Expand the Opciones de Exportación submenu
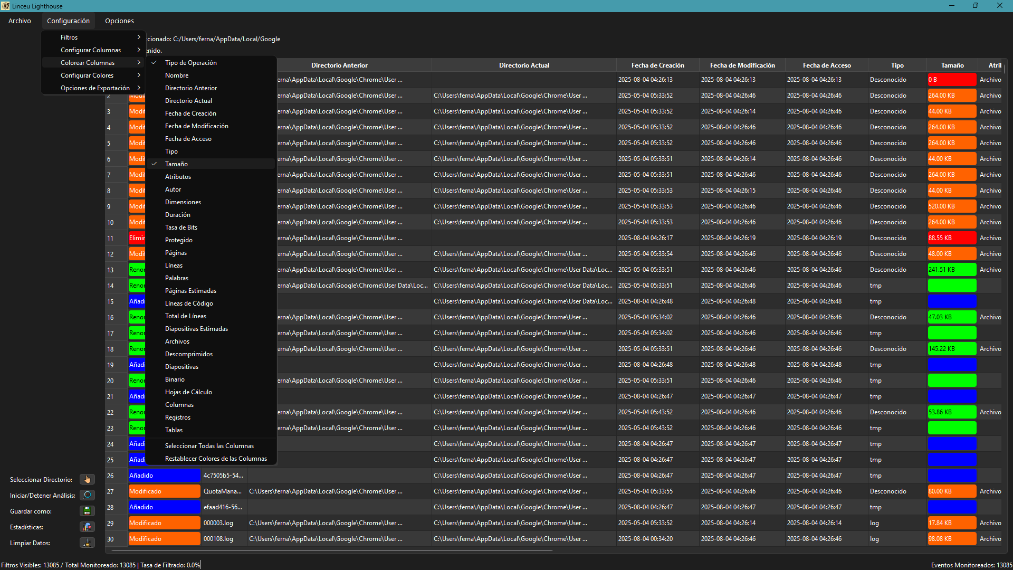This screenshot has height=570, width=1013. click(95, 88)
